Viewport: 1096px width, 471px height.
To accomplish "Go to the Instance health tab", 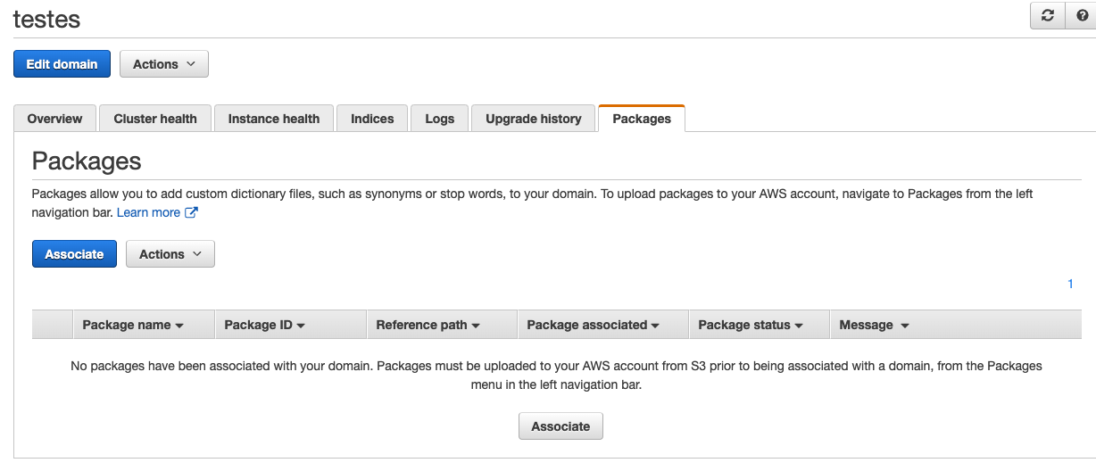I will click(x=274, y=119).
